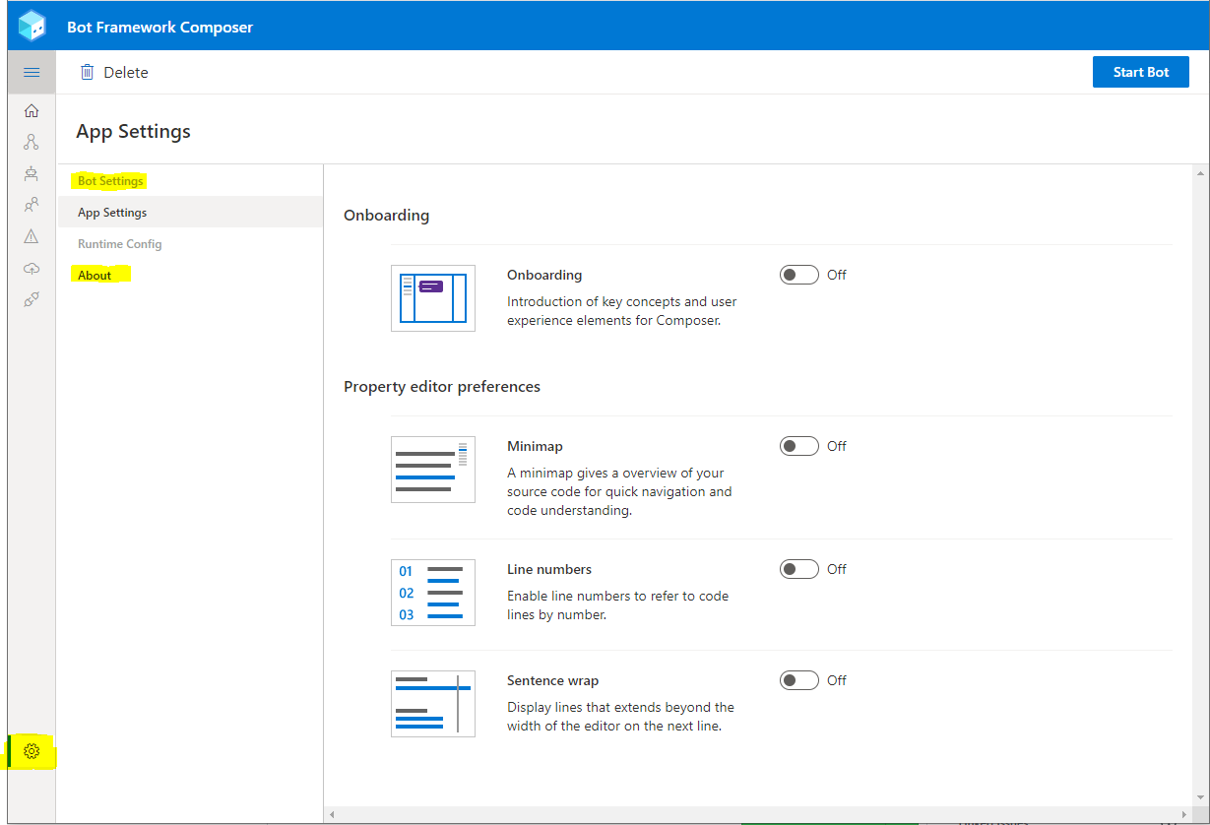Enable the Minimap toggle
This screenshot has height=825, width=1210.
798,446
